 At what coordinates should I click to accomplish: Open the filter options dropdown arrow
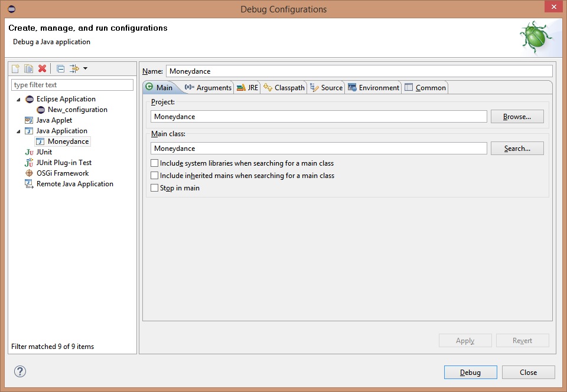point(85,68)
